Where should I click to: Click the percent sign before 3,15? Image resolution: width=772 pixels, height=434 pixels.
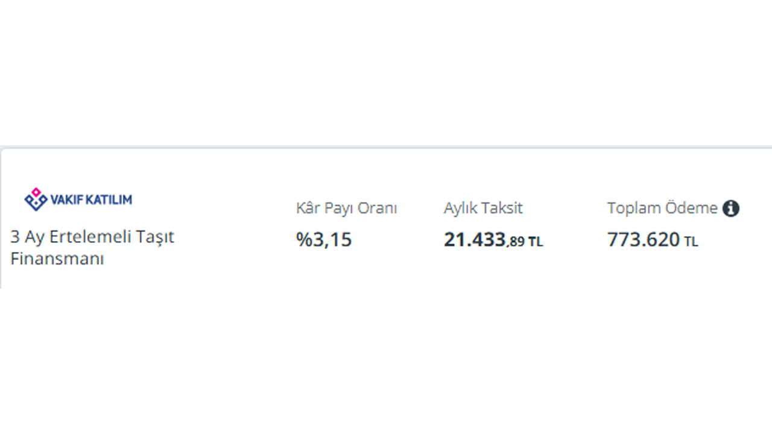(303, 240)
